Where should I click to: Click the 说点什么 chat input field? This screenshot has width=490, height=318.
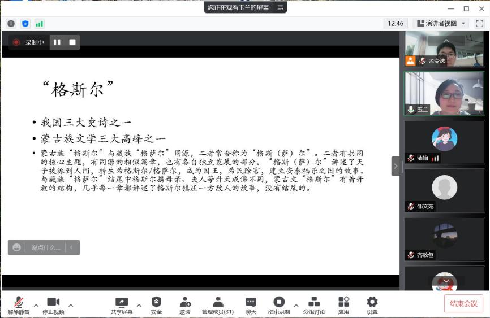45,247
